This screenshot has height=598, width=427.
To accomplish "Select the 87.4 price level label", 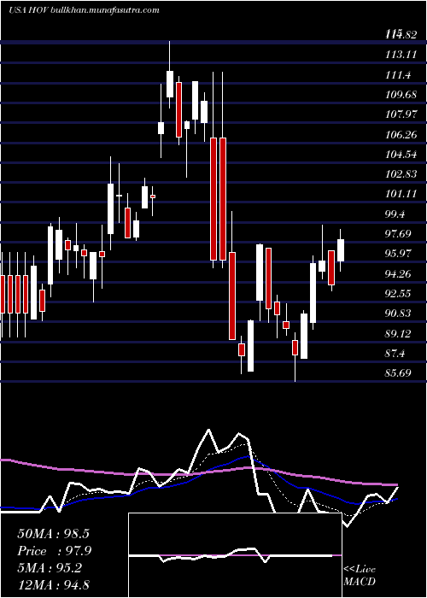I will [x=395, y=354].
